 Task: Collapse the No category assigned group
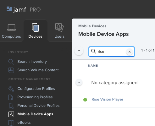point(79,82)
